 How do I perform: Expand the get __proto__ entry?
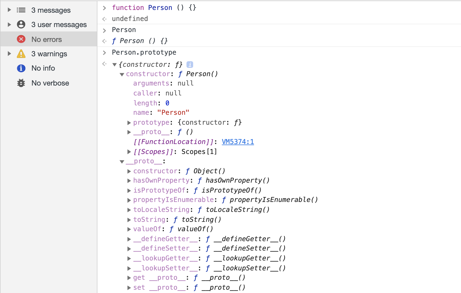[129, 278]
